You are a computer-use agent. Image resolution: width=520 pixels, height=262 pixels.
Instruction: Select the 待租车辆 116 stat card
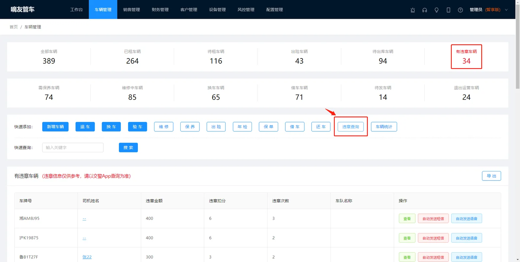point(216,57)
